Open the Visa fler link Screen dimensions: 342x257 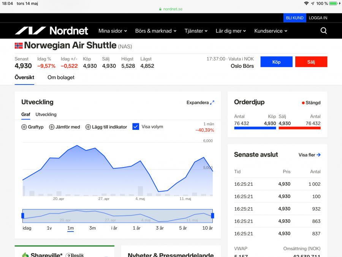coord(309,155)
